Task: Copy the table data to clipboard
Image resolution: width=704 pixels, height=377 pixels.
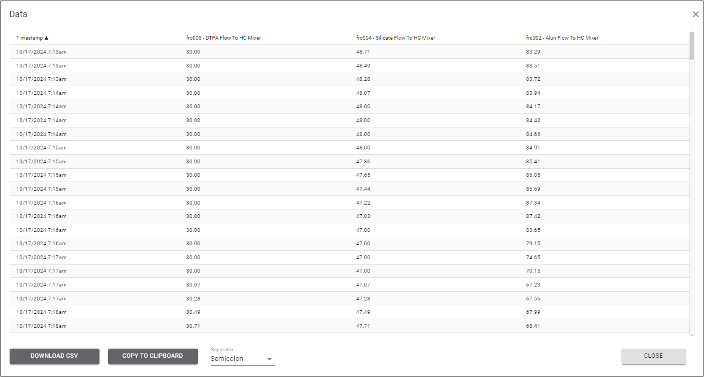Action: point(152,356)
